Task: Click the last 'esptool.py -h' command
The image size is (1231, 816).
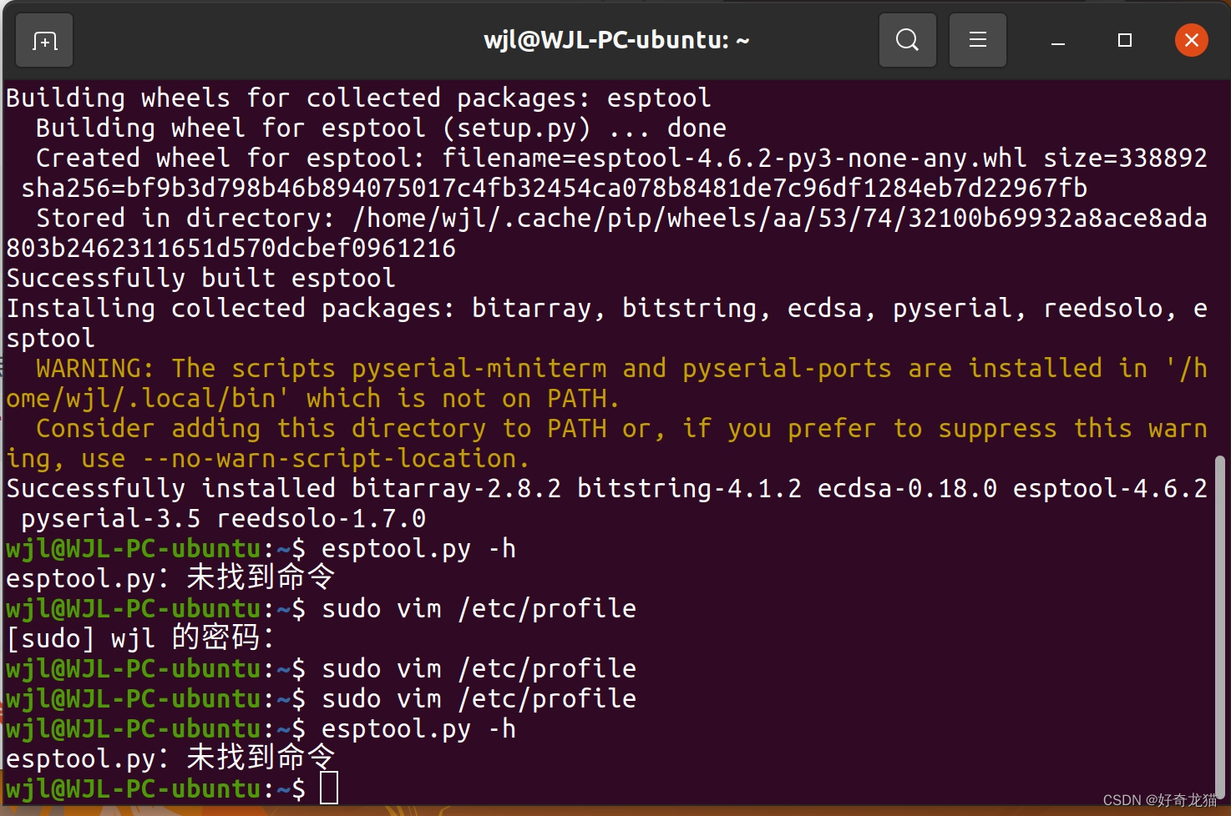Action: point(418,729)
